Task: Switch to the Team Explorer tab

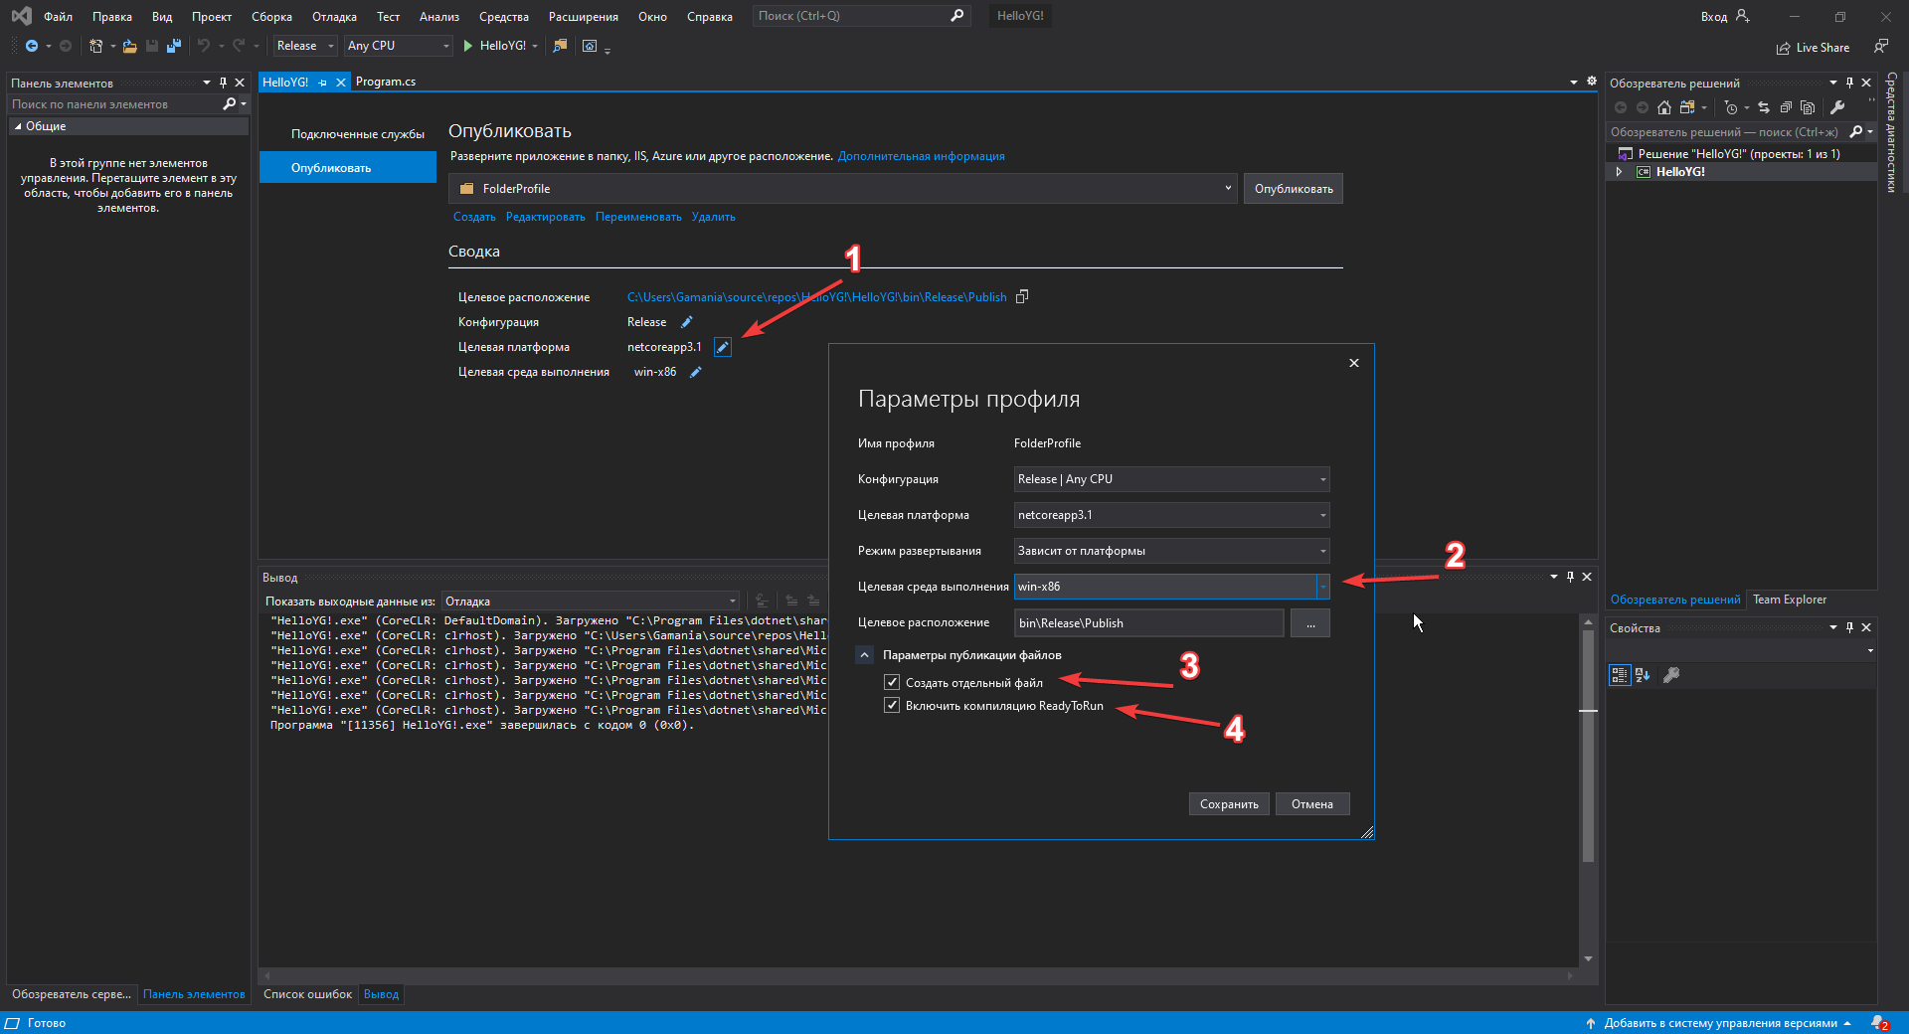Action: pyautogui.click(x=1790, y=600)
